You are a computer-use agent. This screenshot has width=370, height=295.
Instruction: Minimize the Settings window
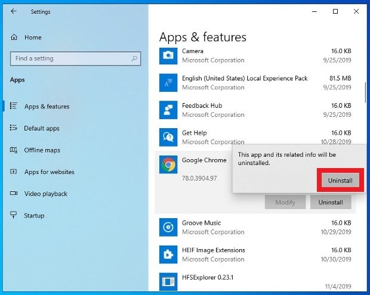click(x=314, y=11)
